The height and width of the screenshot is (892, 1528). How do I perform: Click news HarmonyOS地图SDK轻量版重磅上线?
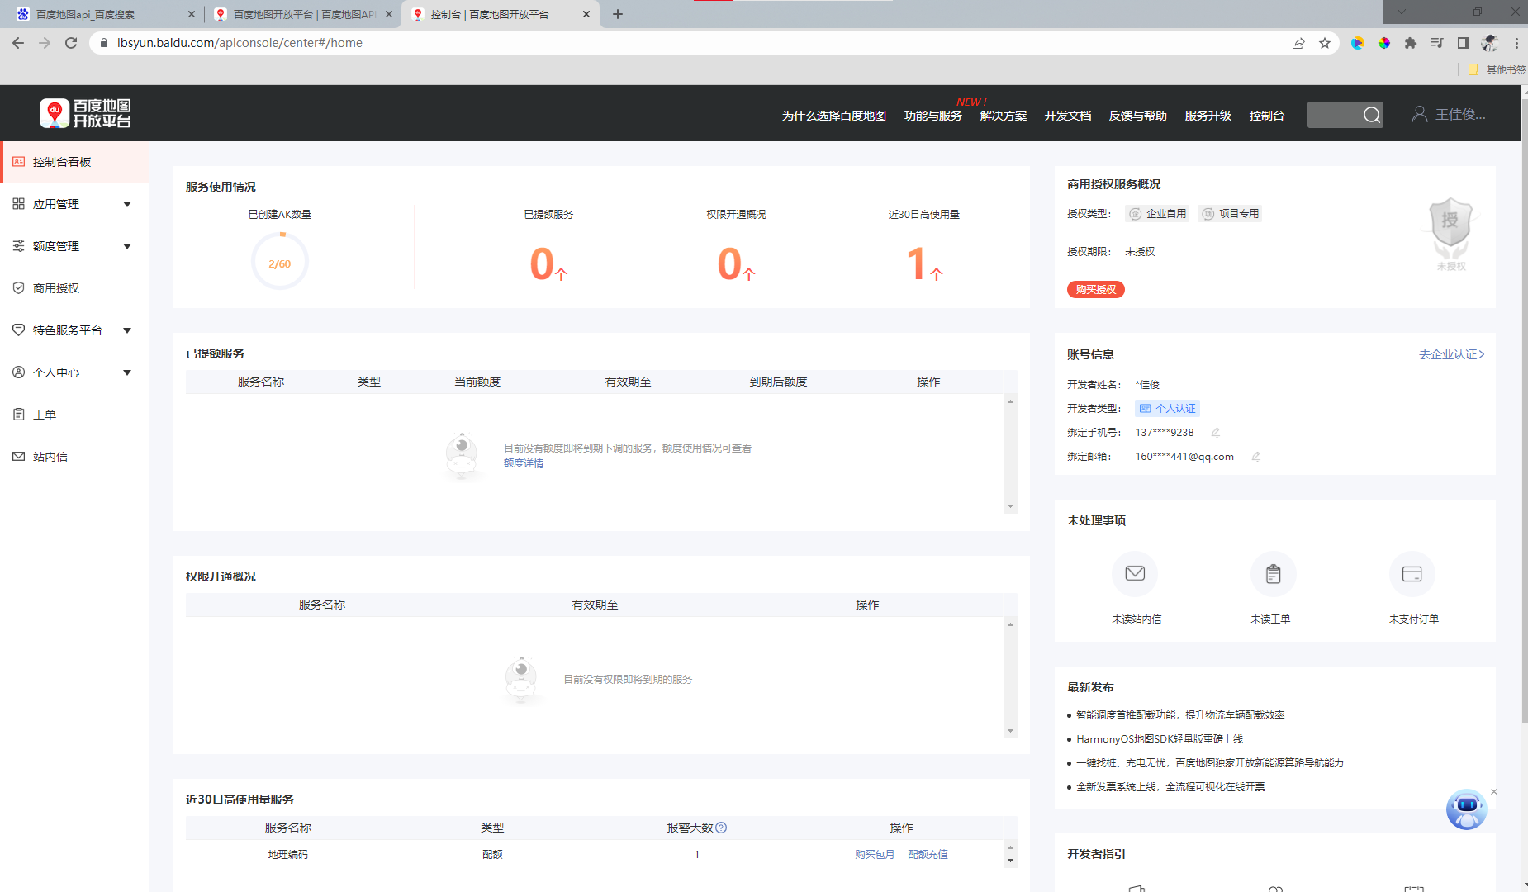tap(1159, 739)
